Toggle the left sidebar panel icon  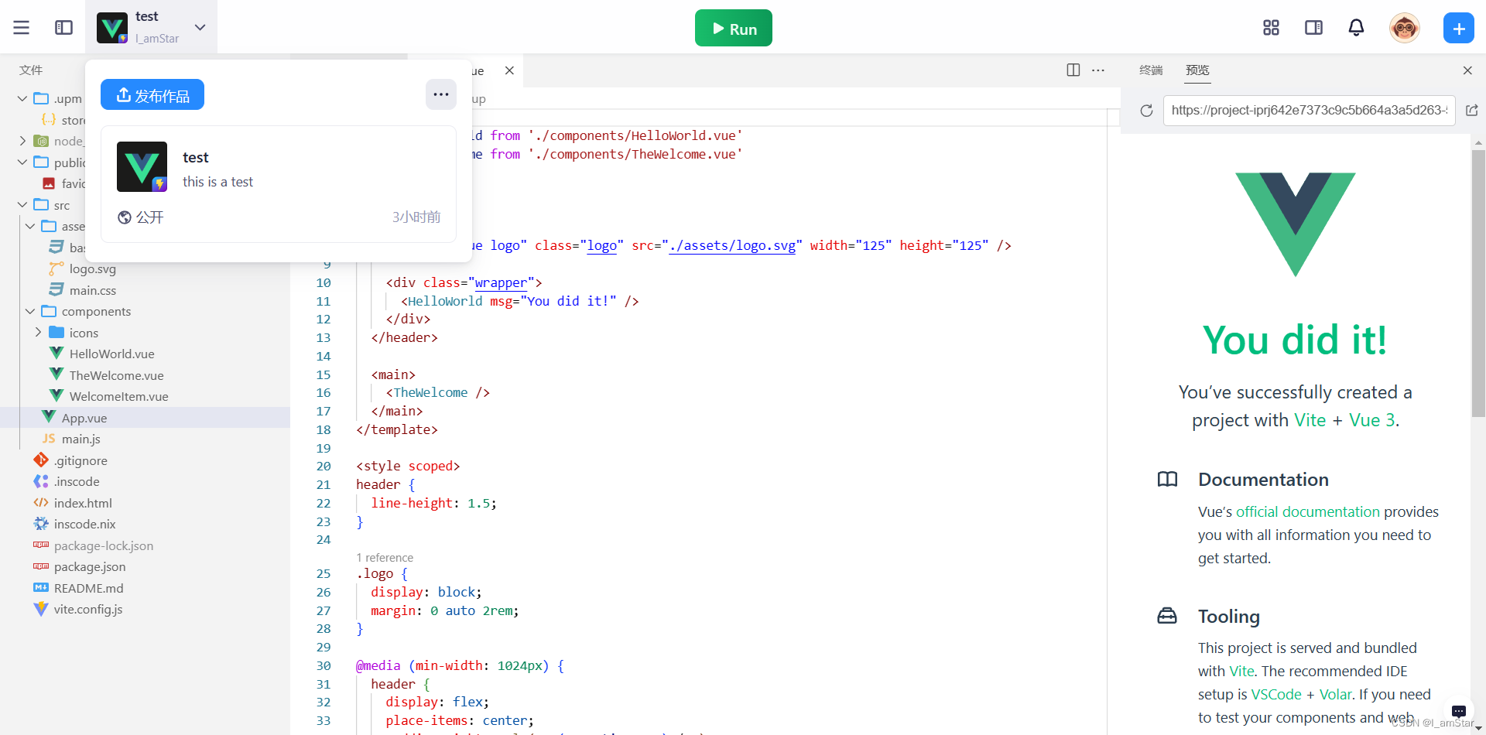pyautogui.click(x=63, y=28)
